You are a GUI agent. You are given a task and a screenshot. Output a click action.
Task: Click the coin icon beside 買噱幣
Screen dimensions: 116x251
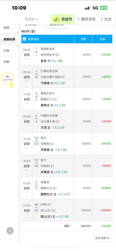coord(56,19)
